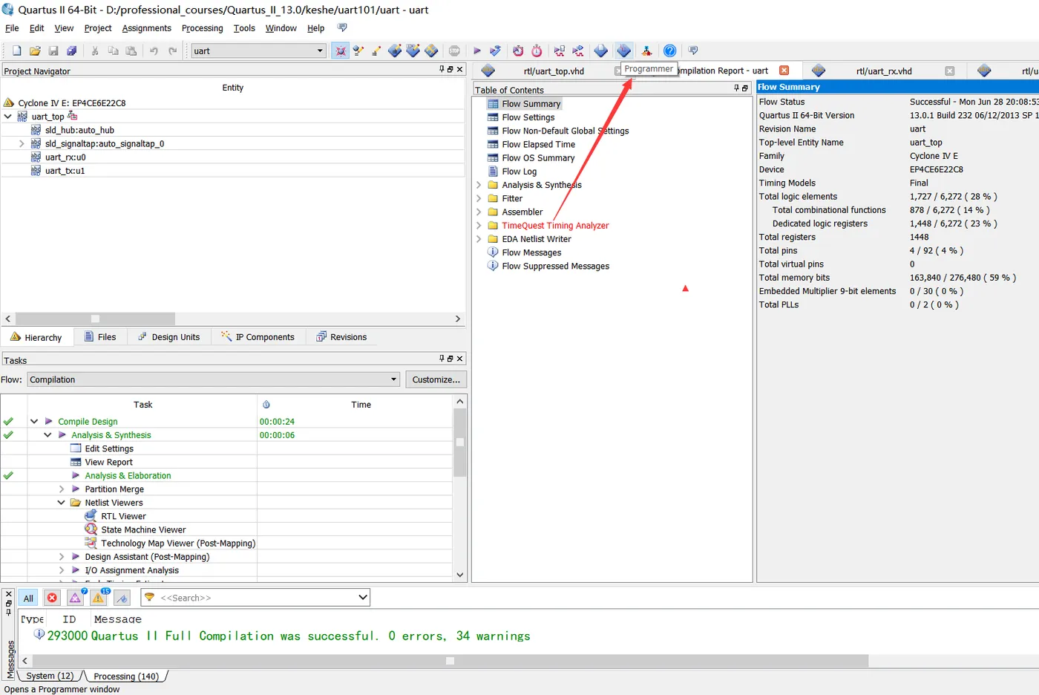
Task: Click the View Report task
Action: click(x=108, y=462)
